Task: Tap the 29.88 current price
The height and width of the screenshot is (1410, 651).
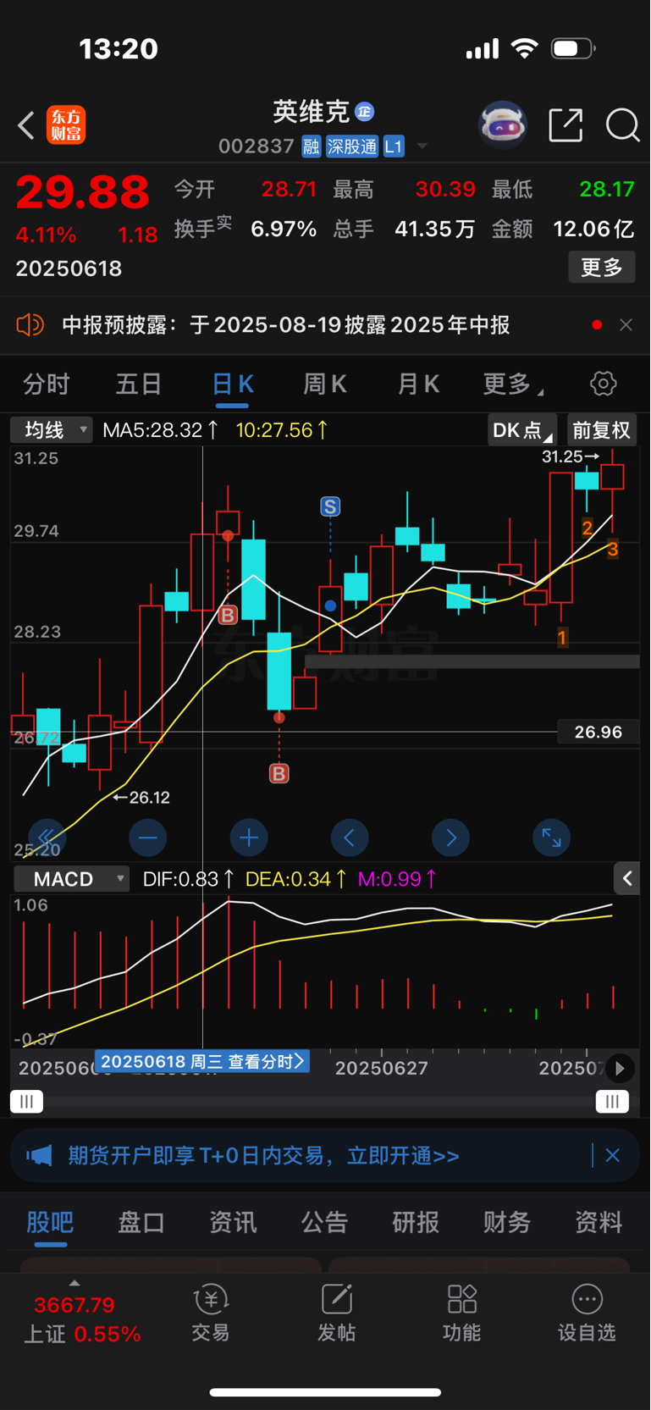Action: [x=83, y=192]
